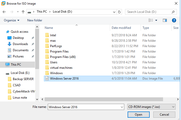Open CSAD folder in sidebar

[16, 85]
